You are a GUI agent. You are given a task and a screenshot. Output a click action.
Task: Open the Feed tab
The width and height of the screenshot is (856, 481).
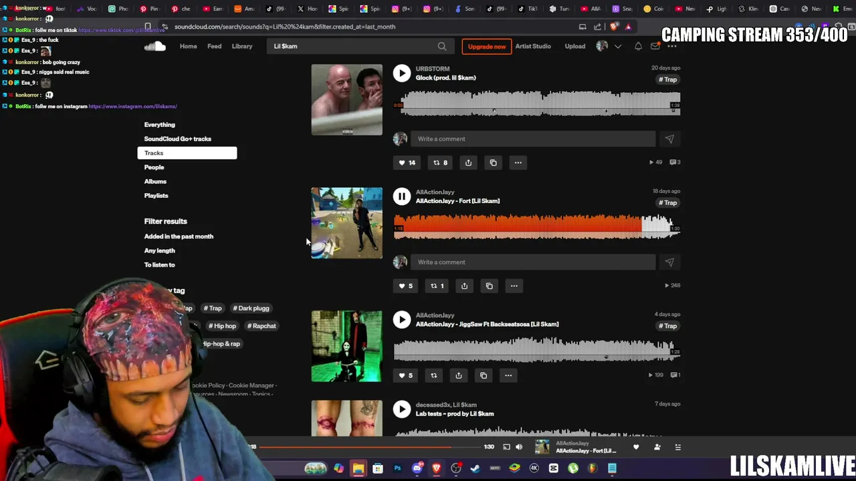[x=214, y=46]
